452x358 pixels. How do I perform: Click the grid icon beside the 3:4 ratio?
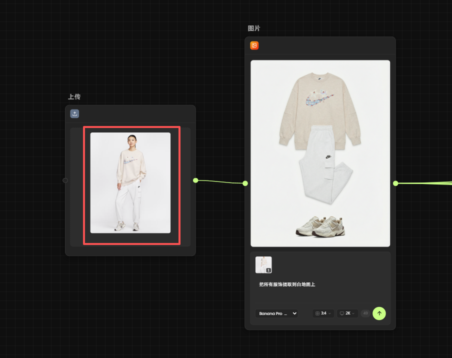click(317, 313)
